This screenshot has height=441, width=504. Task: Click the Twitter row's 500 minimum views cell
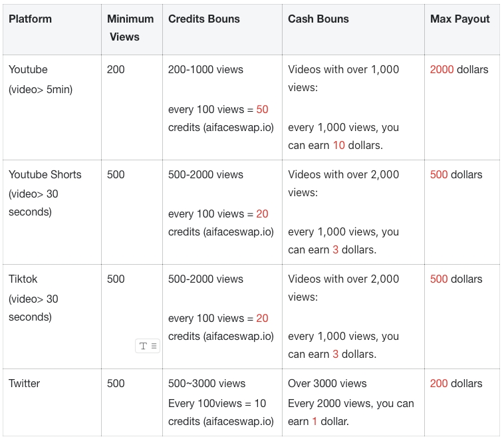[132, 402]
